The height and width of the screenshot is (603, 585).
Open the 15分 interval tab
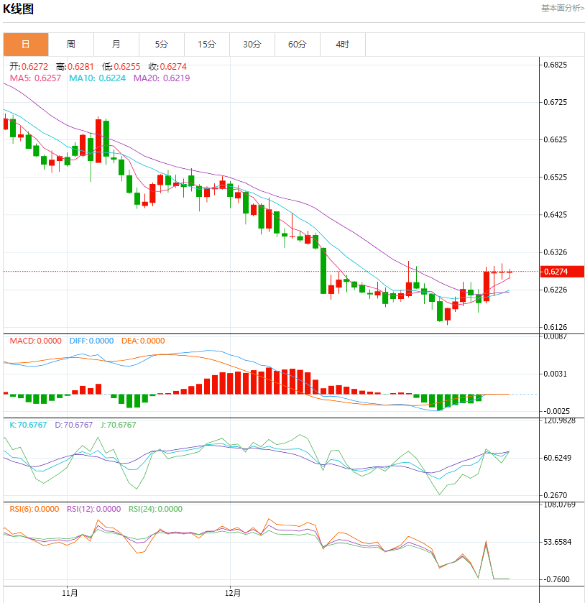point(207,45)
